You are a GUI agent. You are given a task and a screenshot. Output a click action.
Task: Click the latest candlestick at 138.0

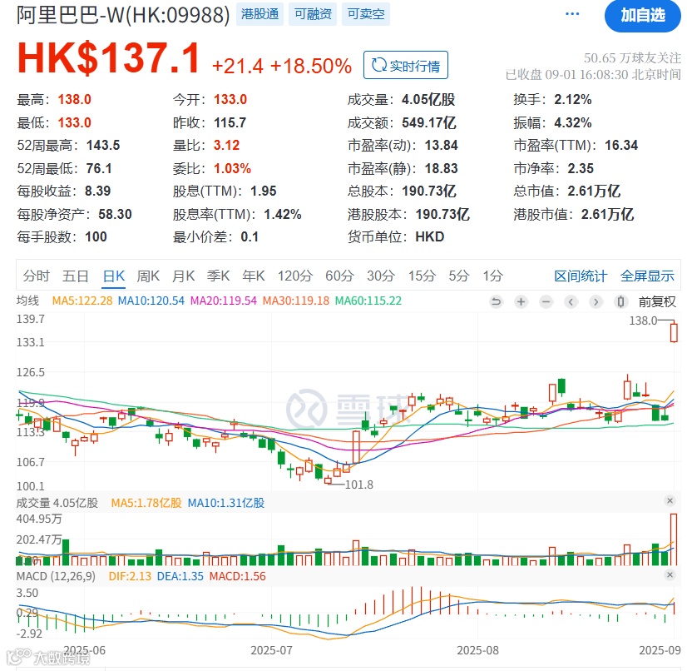(674, 332)
